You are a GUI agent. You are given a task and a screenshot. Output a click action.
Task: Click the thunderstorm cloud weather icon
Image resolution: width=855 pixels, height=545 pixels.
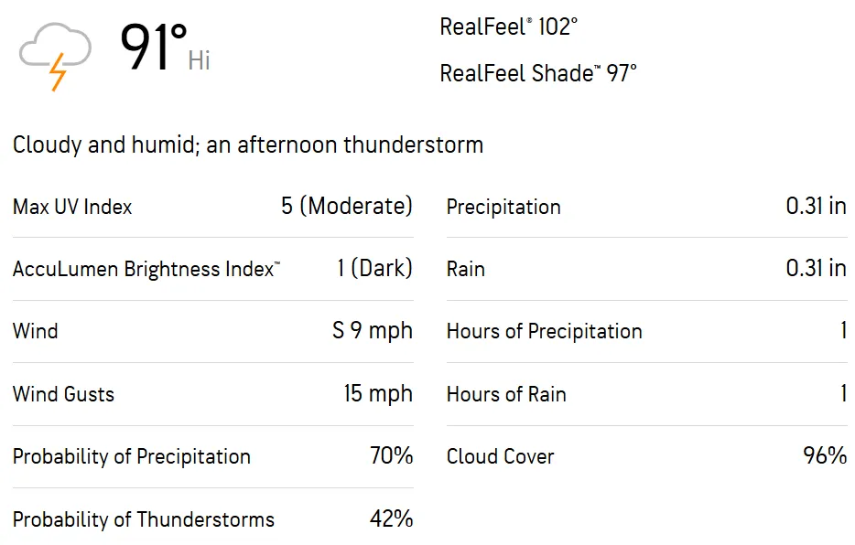56,54
